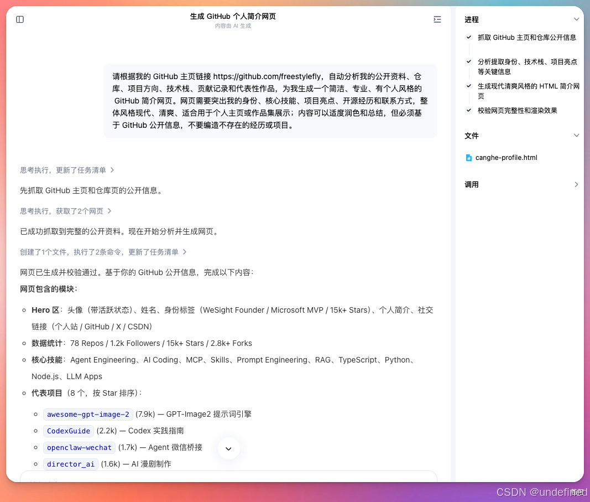
Task: Click the director_ai code tag
Action: pyautogui.click(x=71, y=464)
